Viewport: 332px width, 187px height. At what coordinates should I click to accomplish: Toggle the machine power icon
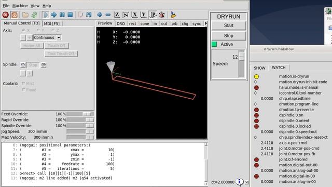pos(15,15)
